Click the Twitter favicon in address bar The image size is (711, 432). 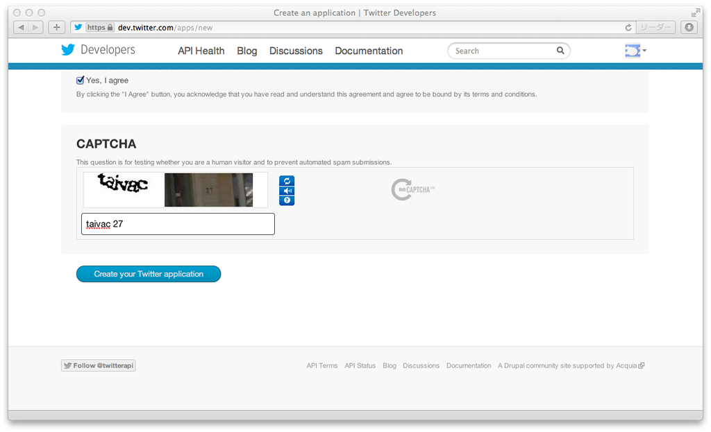78,27
